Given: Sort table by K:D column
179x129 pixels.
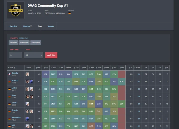Looking at the screenshot, I should point(61,68).
